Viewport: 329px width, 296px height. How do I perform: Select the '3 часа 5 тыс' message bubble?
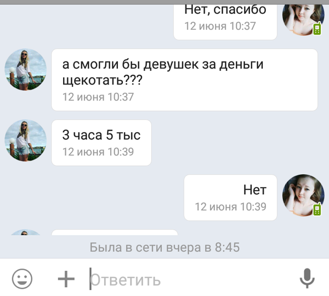[x=101, y=143]
